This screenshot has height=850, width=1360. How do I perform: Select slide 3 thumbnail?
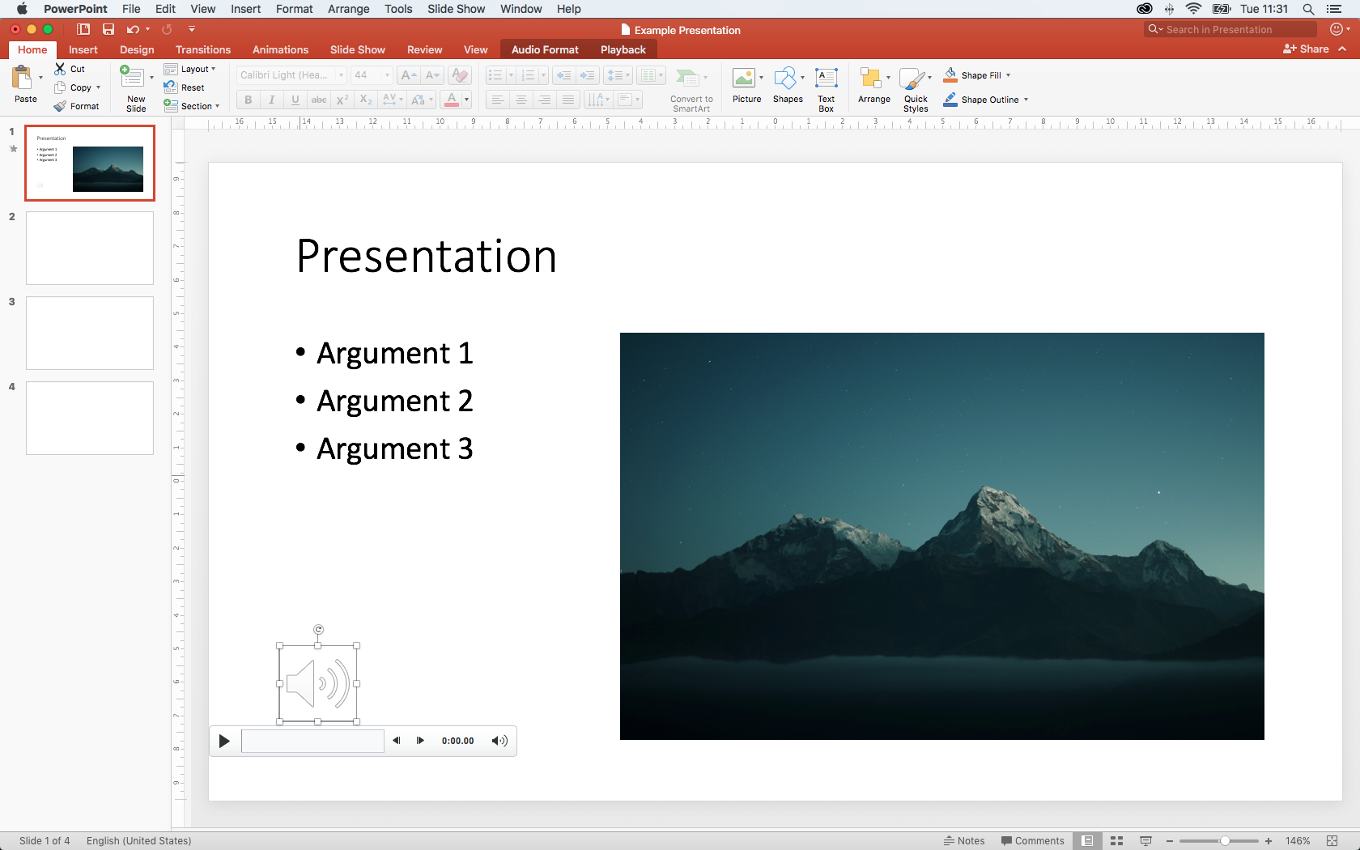point(90,333)
